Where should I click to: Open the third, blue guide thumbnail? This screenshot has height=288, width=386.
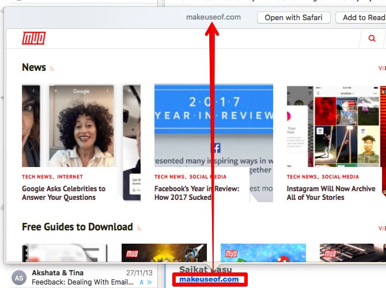(x=263, y=253)
